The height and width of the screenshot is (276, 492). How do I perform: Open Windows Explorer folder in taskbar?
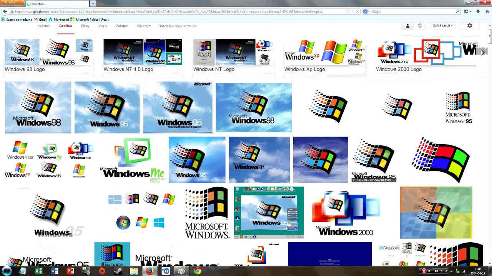click(x=134, y=271)
